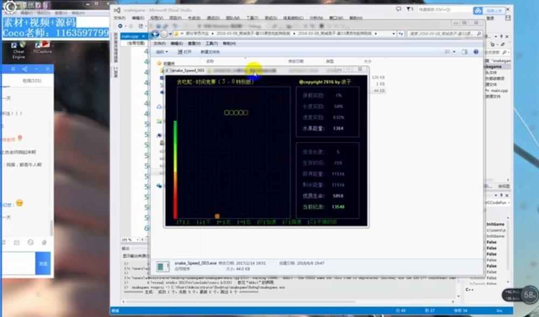The image size is (539, 317).
Task: Click the share icon in chat header
Action: click(x=25, y=69)
